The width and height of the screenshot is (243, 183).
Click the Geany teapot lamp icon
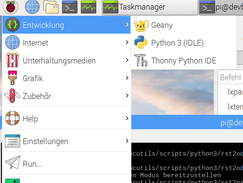(141, 24)
